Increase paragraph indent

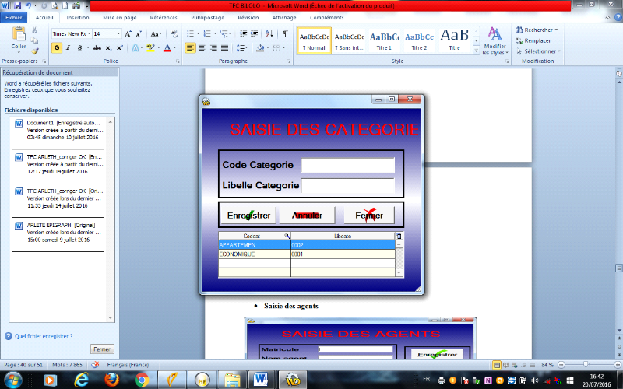tap(254, 33)
